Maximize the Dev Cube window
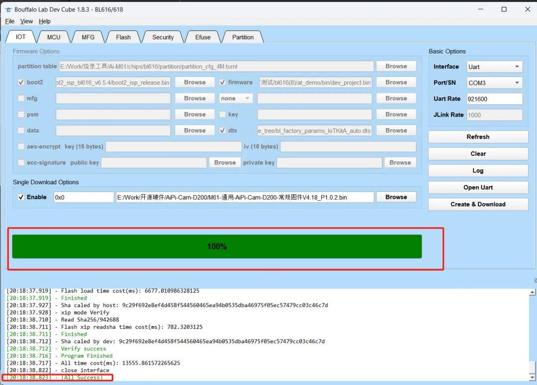537x385 pixels. click(x=504, y=9)
